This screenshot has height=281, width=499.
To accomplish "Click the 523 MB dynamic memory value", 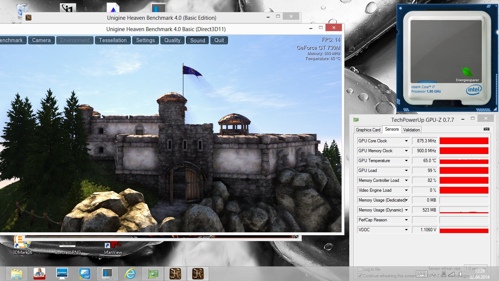I will click(424, 210).
